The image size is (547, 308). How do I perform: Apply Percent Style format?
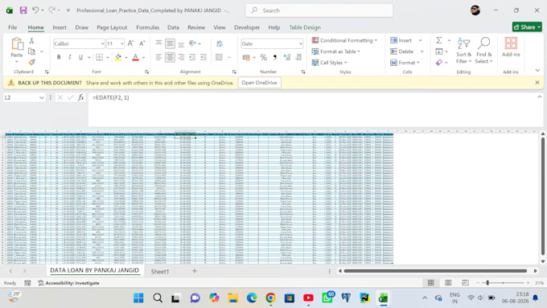(x=264, y=57)
